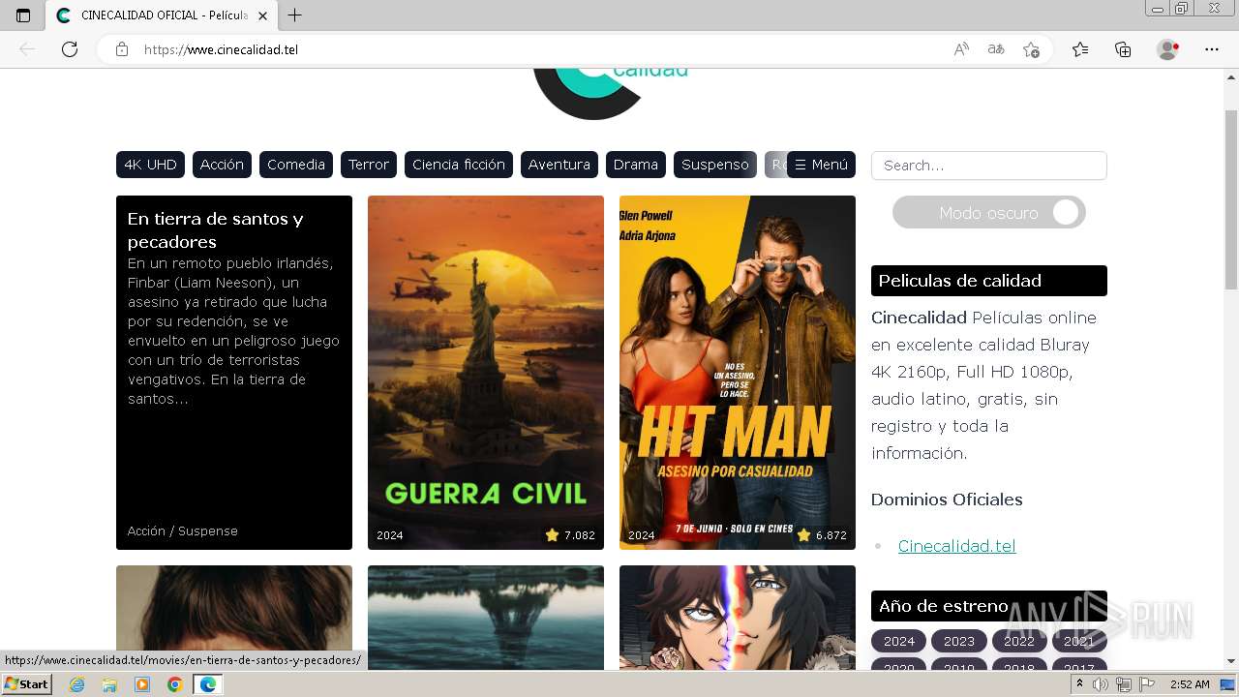Screen dimensions: 1239x697
Task: Open the Favorites list
Action: [1080, 49]
